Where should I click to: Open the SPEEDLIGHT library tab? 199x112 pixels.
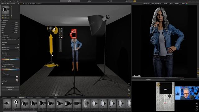30,97
